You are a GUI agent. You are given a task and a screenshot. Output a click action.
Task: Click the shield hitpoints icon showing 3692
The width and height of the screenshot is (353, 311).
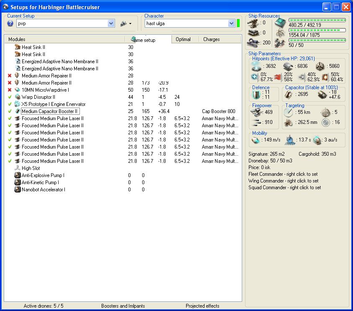(x=256, y=66)
